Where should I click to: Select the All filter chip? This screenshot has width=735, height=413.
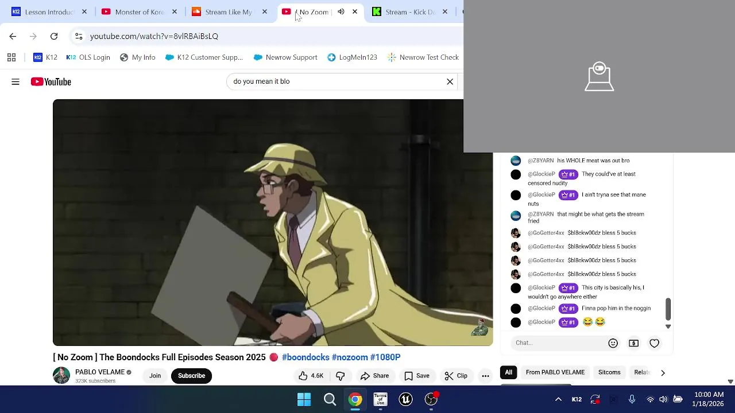coord(509,372)
